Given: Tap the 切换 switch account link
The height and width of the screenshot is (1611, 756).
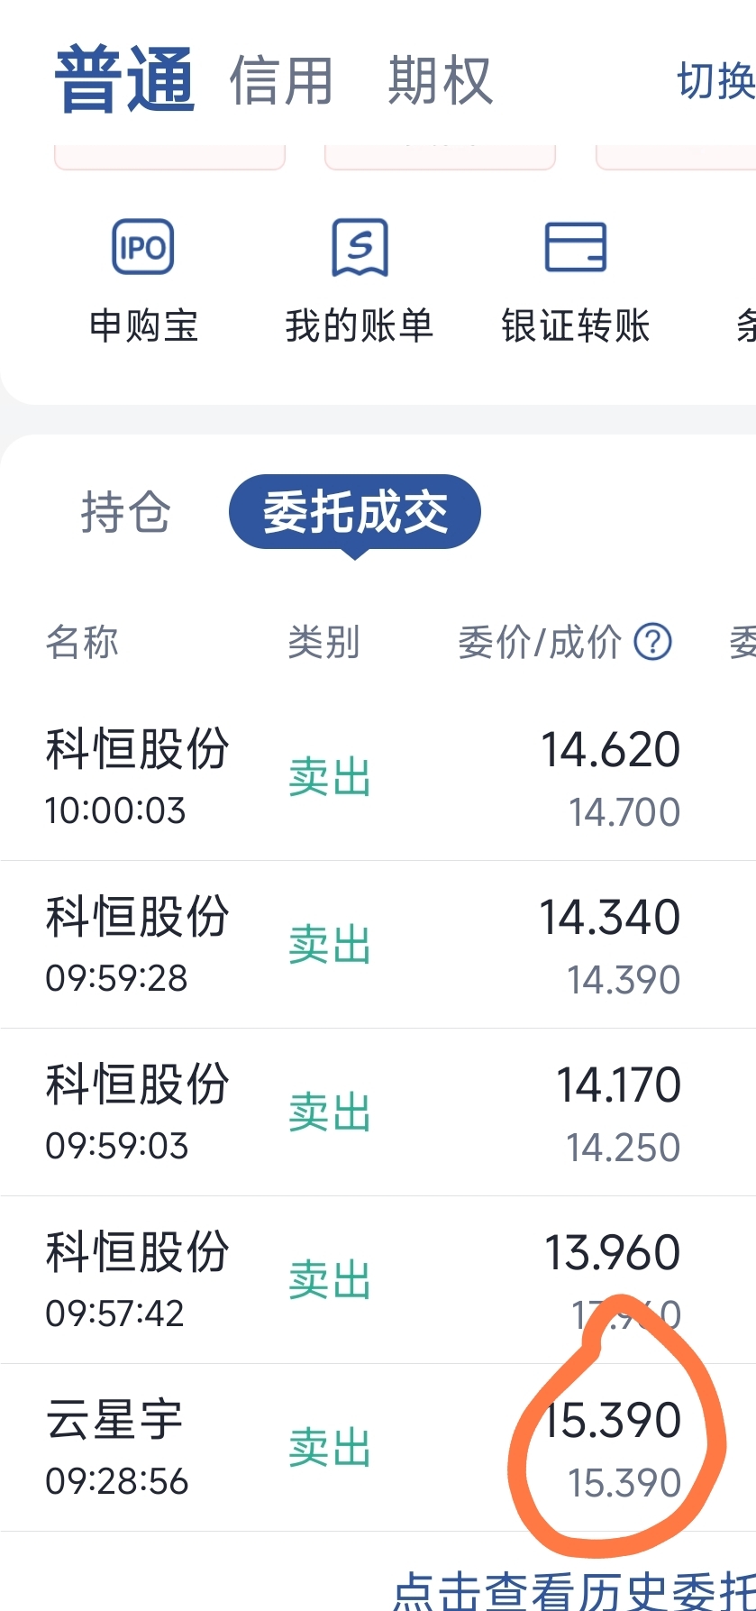Looking at the screenshot, I should pos(715,81).
